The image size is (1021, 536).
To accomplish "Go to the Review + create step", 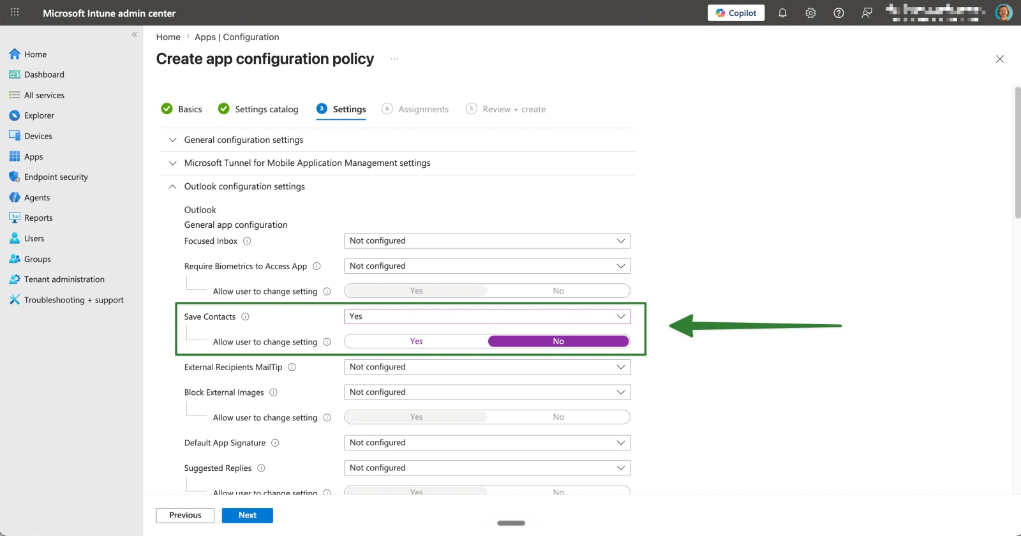I will pos(506,109).
